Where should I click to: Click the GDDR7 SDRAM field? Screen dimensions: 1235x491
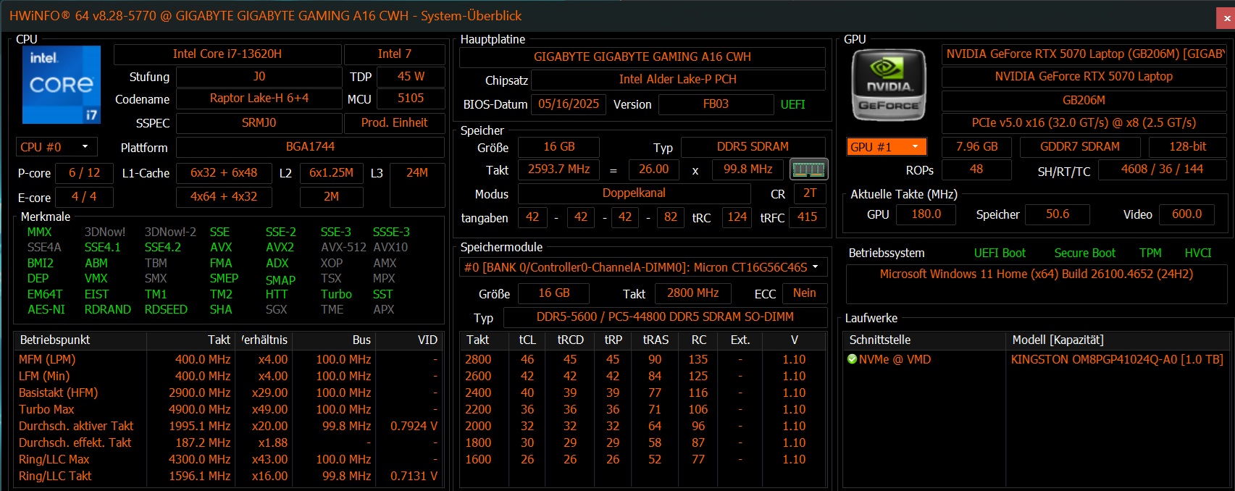click(x=1080, y=147)
